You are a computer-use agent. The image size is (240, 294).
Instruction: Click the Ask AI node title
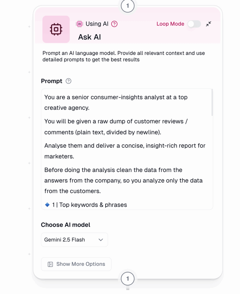89,37
